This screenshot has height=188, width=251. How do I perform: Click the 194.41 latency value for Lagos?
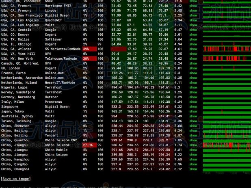[x=117, y=87]
